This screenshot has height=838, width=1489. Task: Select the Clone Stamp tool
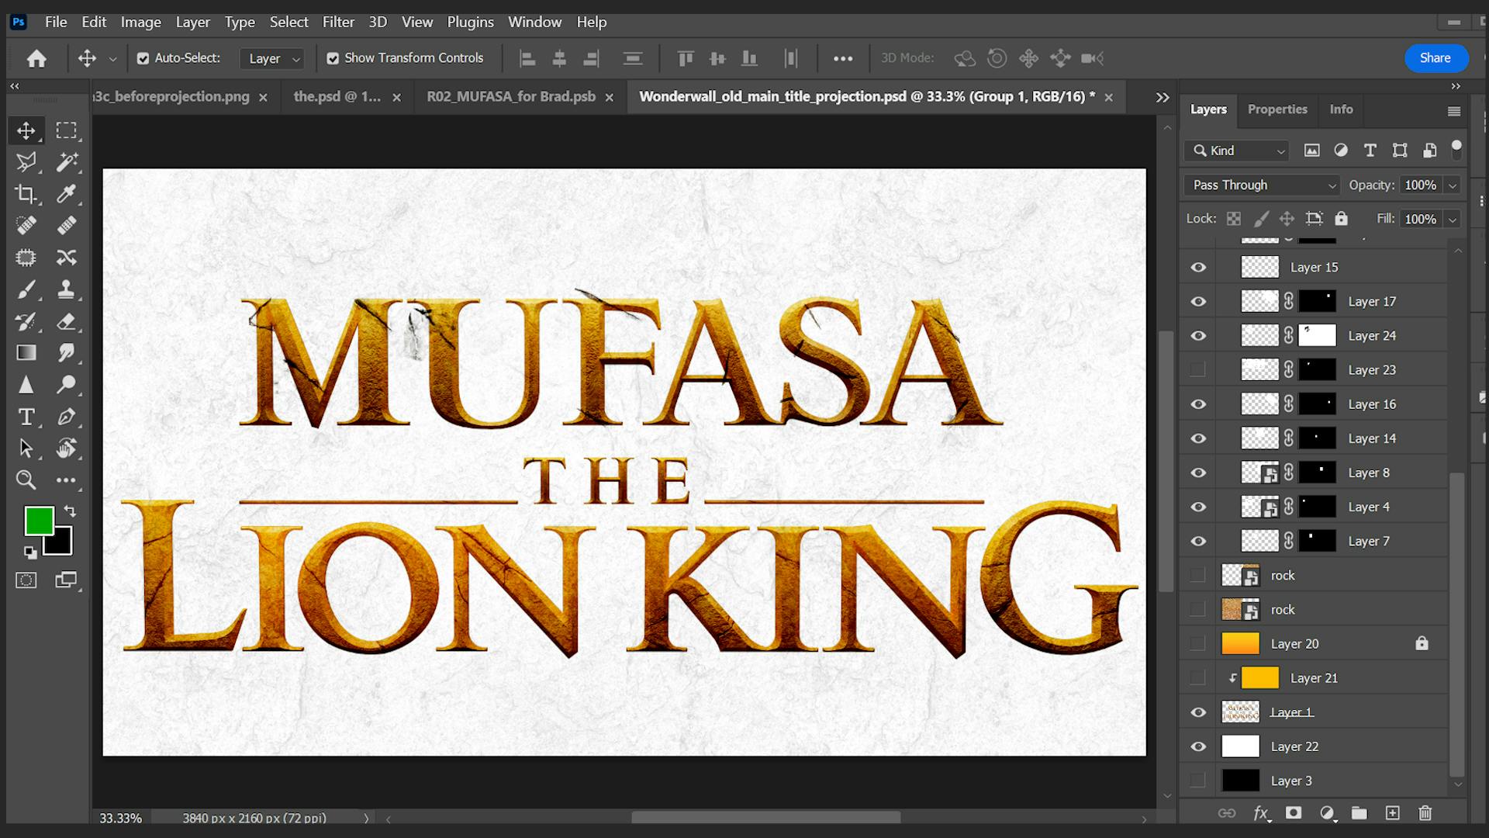point(67,290)
